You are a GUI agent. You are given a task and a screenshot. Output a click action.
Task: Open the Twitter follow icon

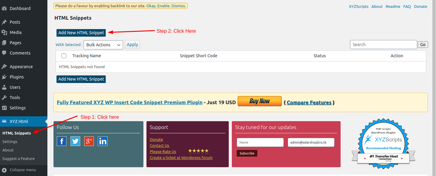point(75,141)
